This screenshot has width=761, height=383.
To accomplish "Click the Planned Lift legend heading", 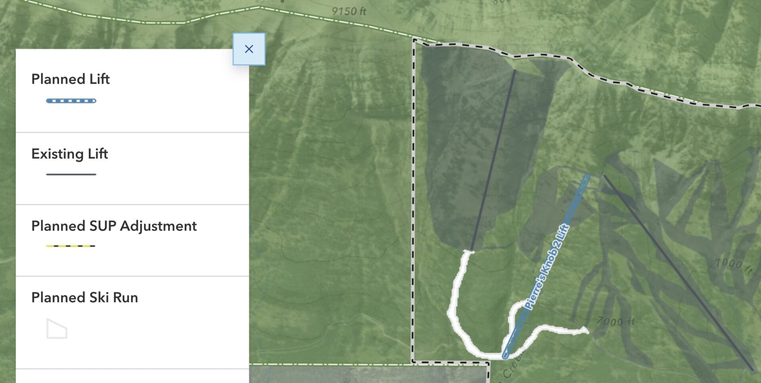I will [71, 79].
